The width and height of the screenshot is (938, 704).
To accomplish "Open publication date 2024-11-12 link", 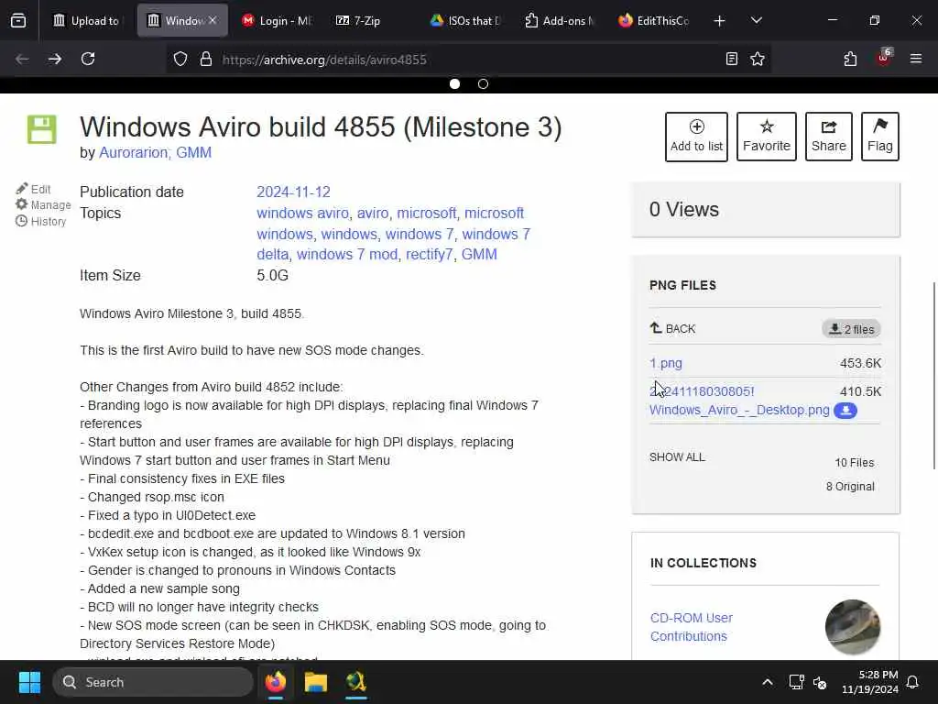I will 293,192.
